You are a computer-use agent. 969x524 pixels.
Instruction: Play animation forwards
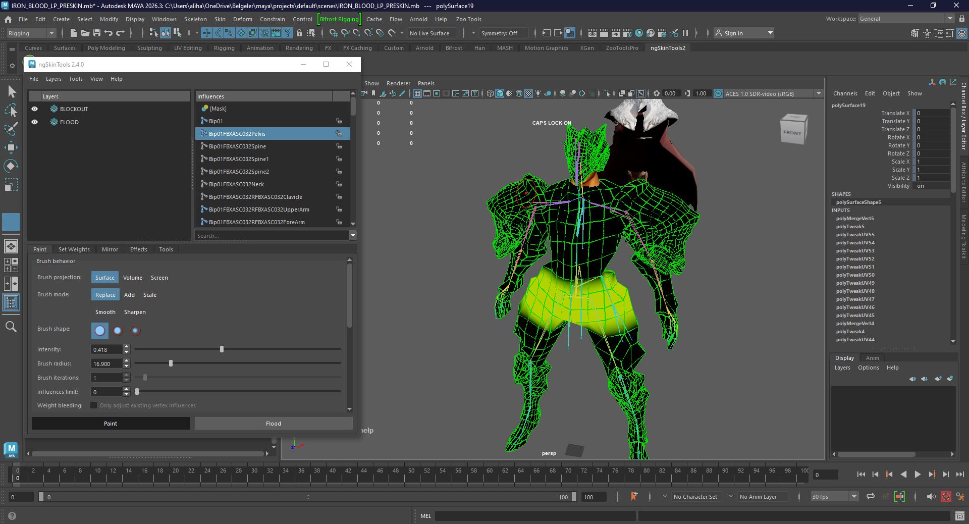tap(918, 475)
